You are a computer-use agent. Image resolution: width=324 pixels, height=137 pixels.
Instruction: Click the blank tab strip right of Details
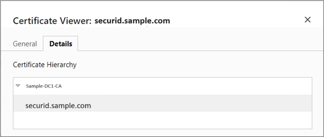[x=199, y=44]
